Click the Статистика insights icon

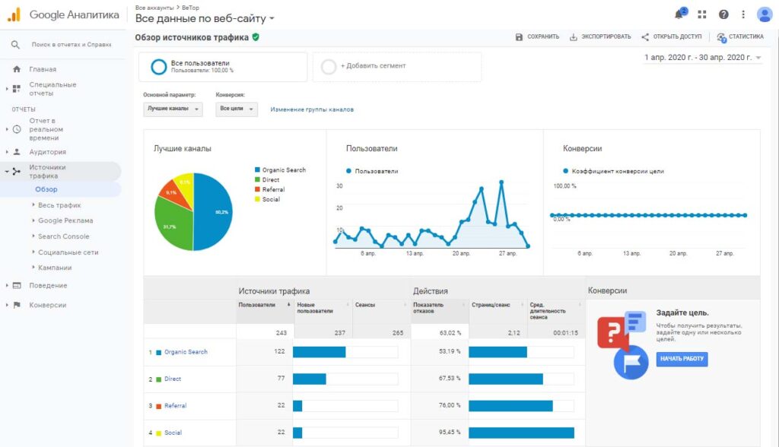[x=721, y=37]
